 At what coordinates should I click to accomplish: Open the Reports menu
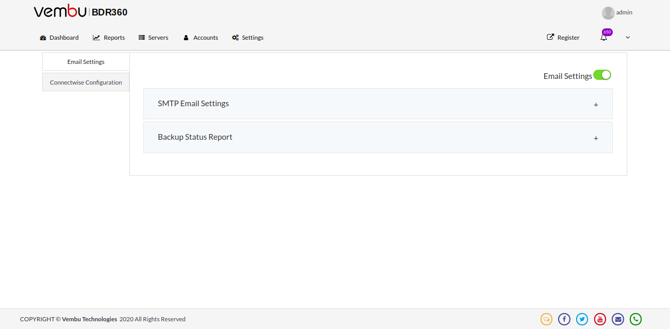pyautogui.click(x=109, y=38)
